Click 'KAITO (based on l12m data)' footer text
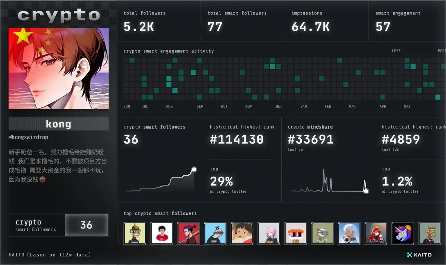Image resolution: width=446 pixels, height=265 pixels. click(50, 255)
